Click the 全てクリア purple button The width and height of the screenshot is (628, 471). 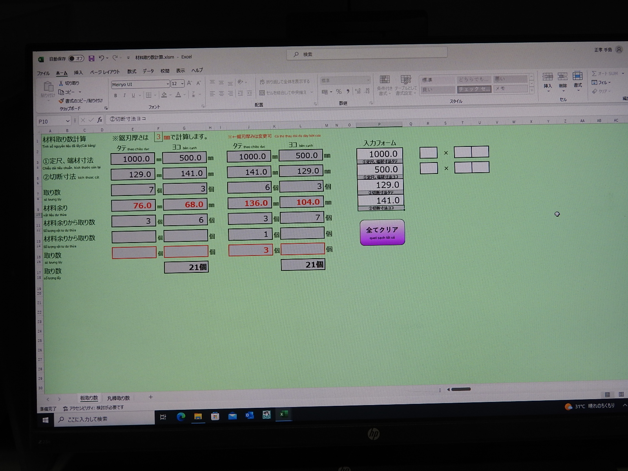click(x=382, y=232)
